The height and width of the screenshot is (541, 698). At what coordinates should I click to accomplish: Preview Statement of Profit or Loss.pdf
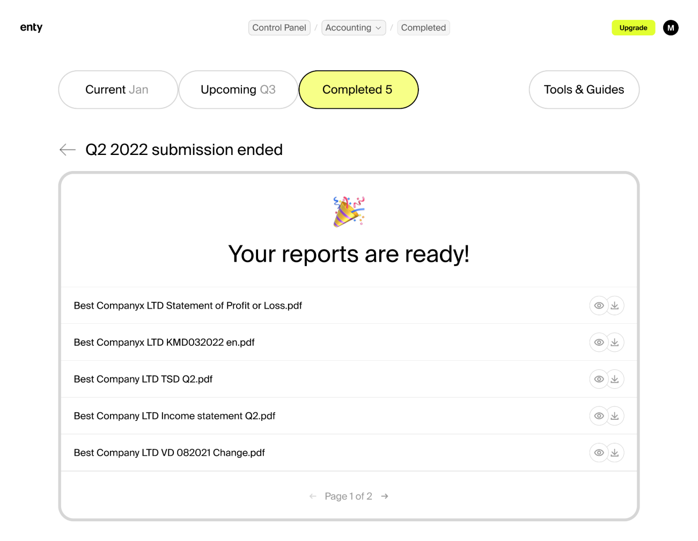click(599, 306)
